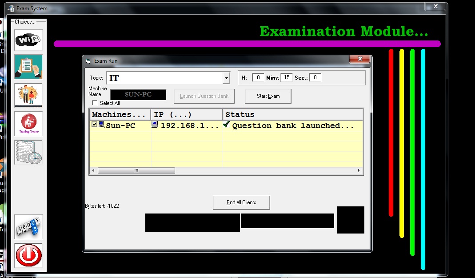This screenshot has height=278, width=475.
Task: Click the Machines... column header
Action: point(120,115)
